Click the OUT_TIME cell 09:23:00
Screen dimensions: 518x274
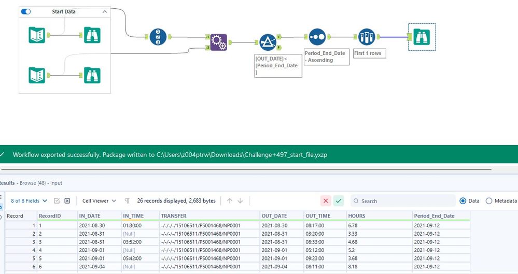[325, 258]
